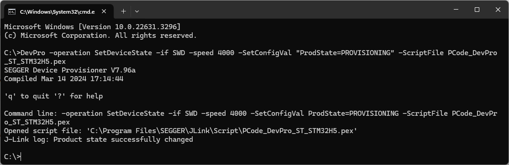
Task: Click the empty title bar area beside the tabs
Action: pos(292,10)
